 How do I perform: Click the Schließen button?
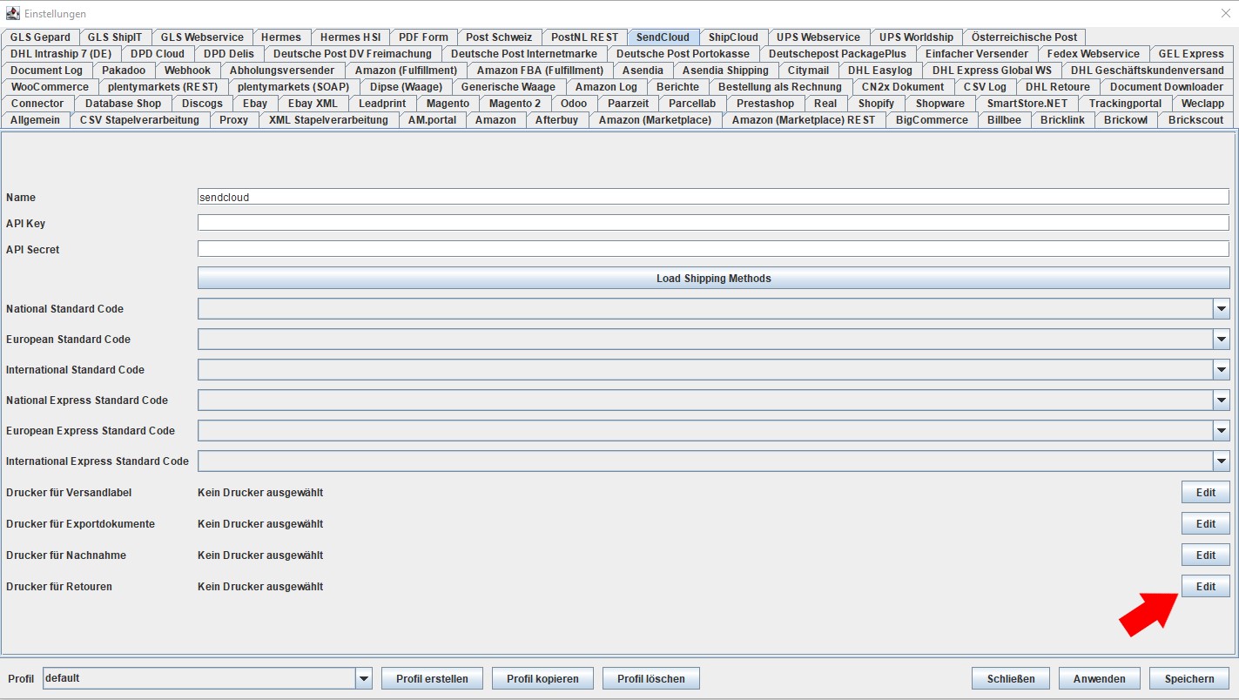click(x=1011, y=678)
